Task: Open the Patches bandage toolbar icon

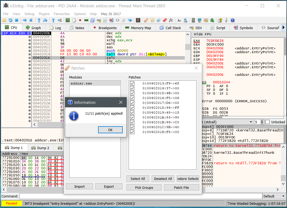Action: coord(146,20)
